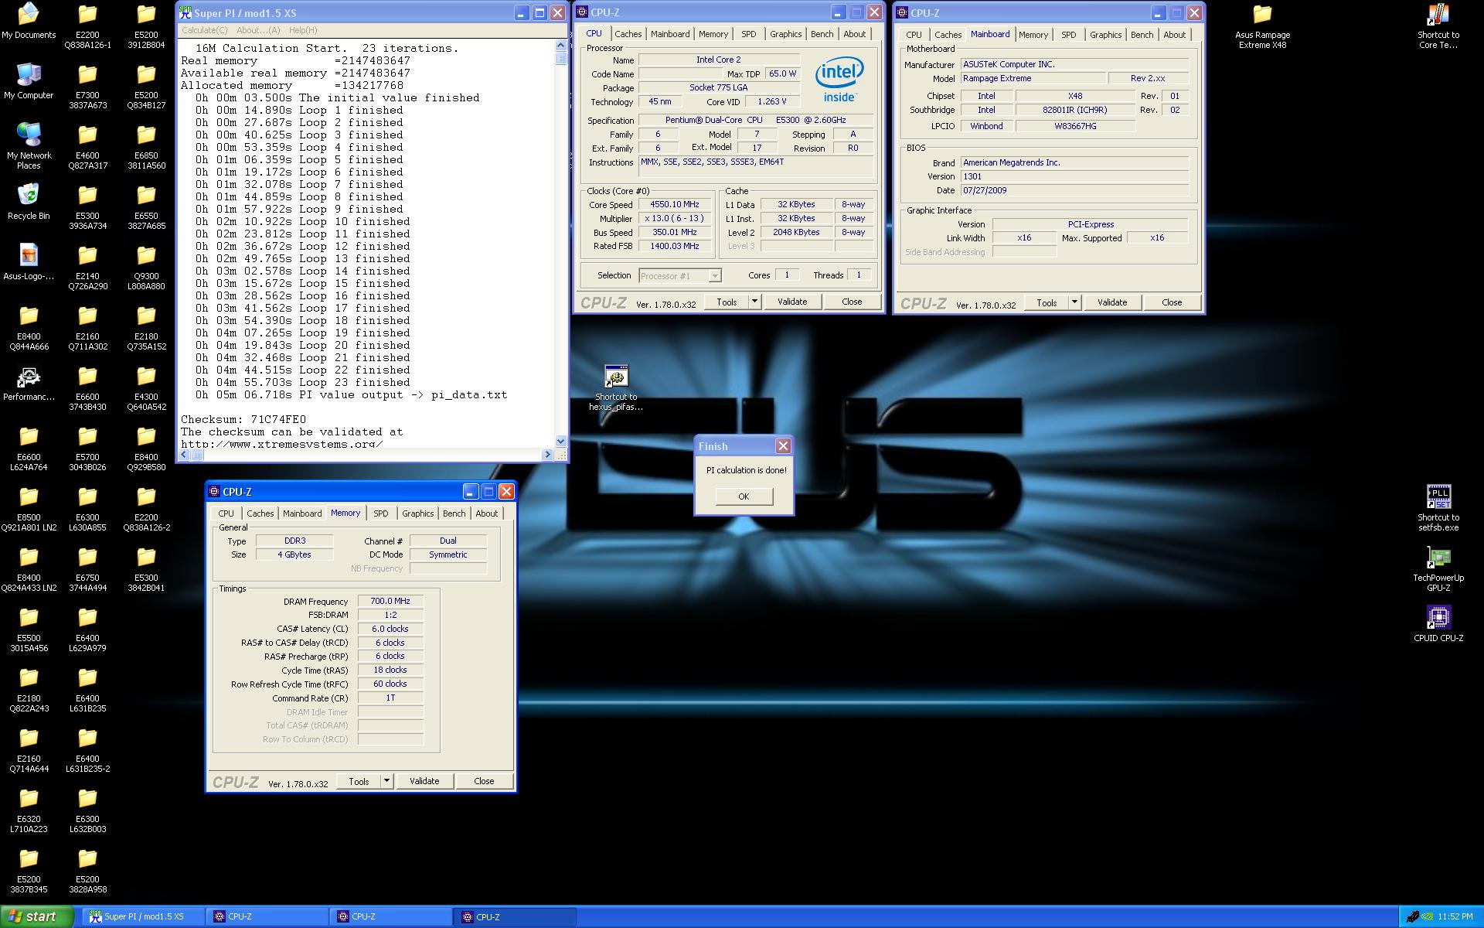
Task: Open Memory tab in CPU-Z Mainboard window
Action: coord(1033,35)
